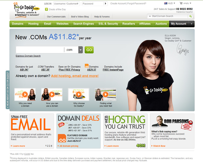The width and height of the screenshot is (203, 164).
Task: Open the .com extension dropdown
Action: click(x=81, y=50)
